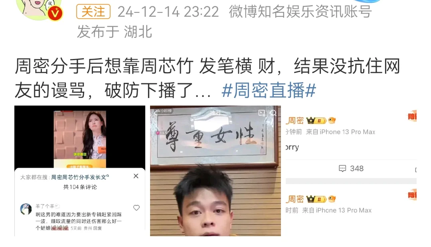The image size is (431, 247).
Task: Close the comments popup with X
Action: tap(136, 176)
